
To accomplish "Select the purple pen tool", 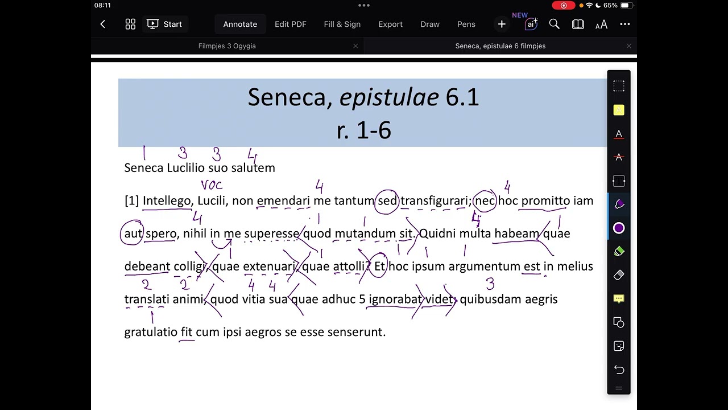I will tap(619, 204).
